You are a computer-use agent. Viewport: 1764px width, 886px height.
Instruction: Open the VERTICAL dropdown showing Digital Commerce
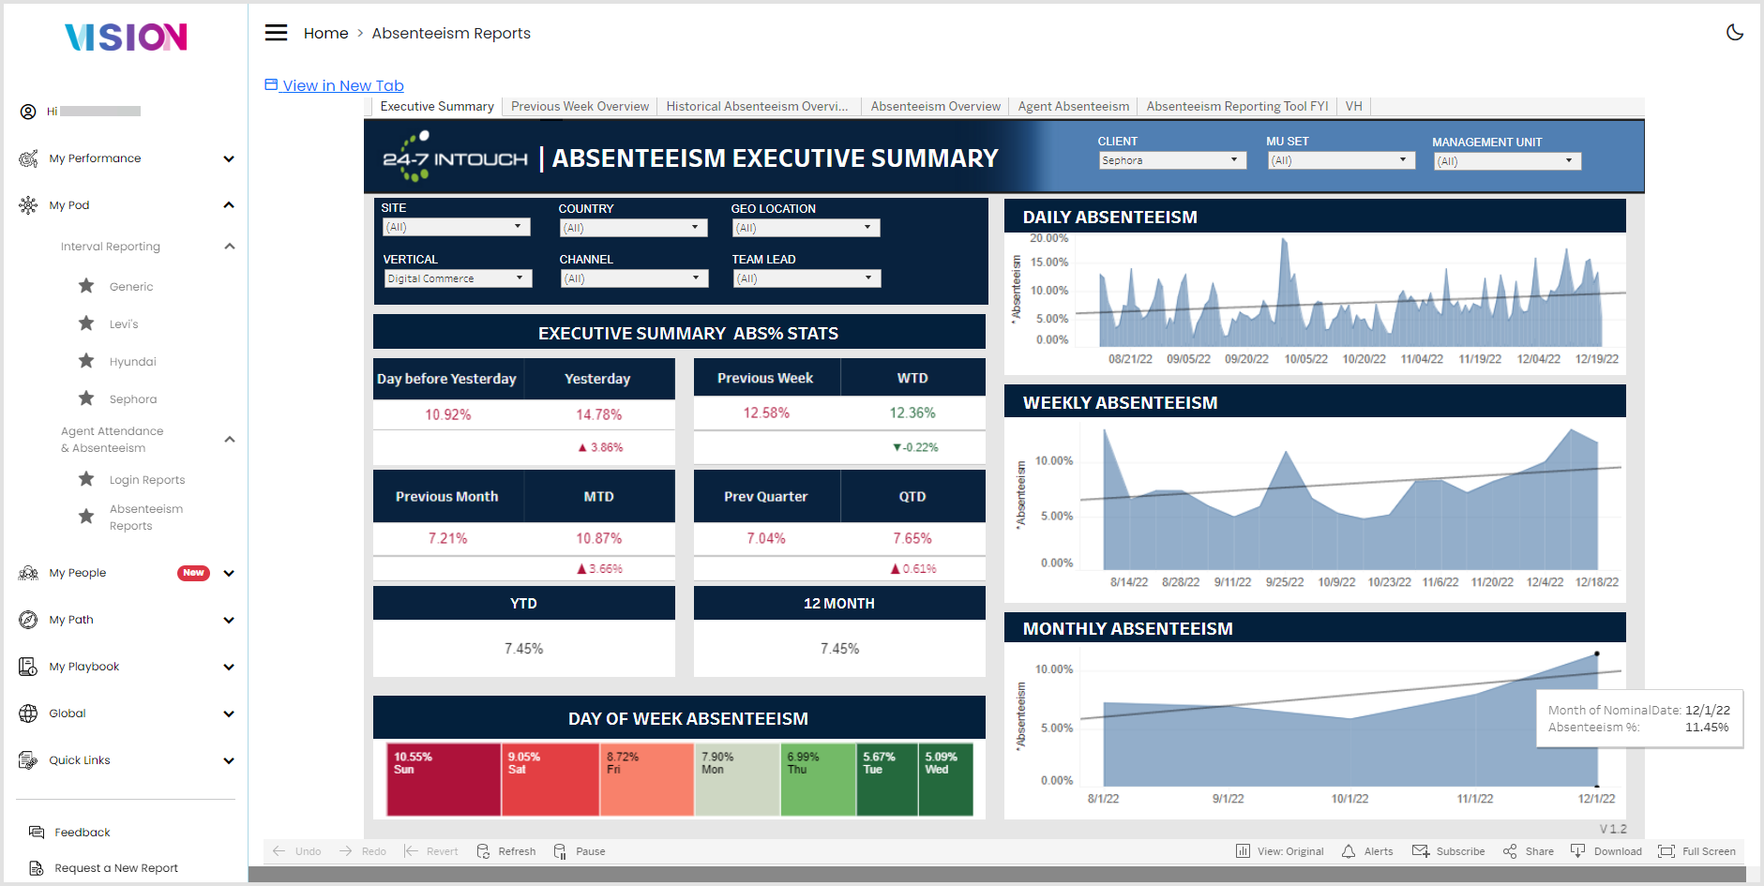(x=458, y=278)
